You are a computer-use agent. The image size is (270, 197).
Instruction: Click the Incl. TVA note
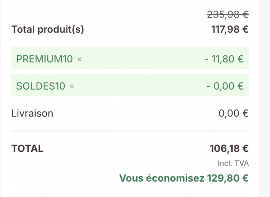(x=233, y=163)
